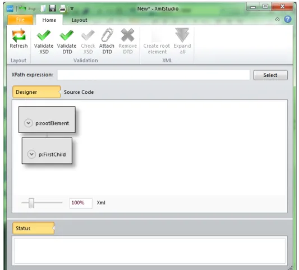
Task: Click the grayed Check XSD button
Action: pyautogui.click(x=88, y=41)
